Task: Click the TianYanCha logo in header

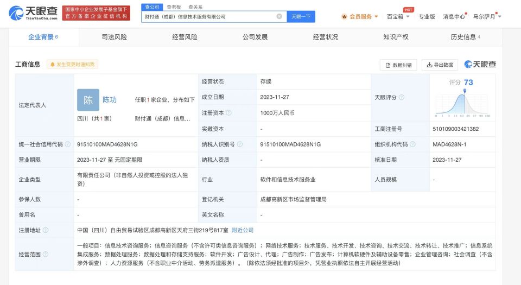Action: coord(33,13)
